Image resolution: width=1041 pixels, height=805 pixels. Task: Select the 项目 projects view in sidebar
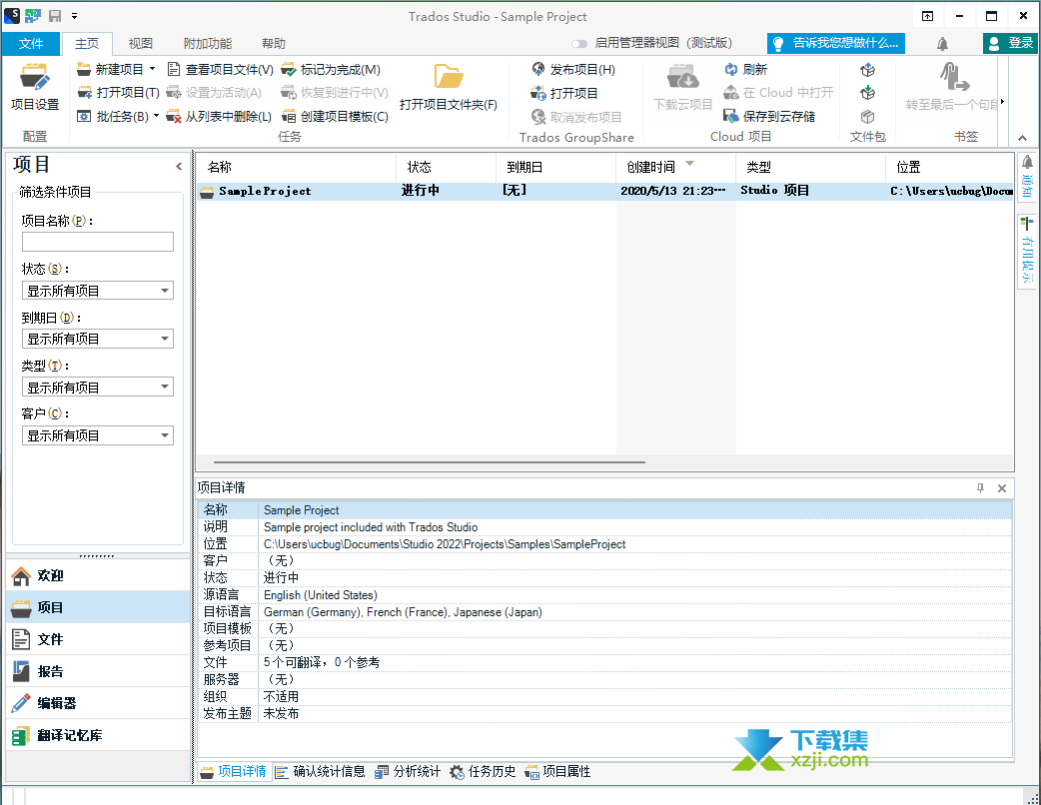click(x=98, y=607)
